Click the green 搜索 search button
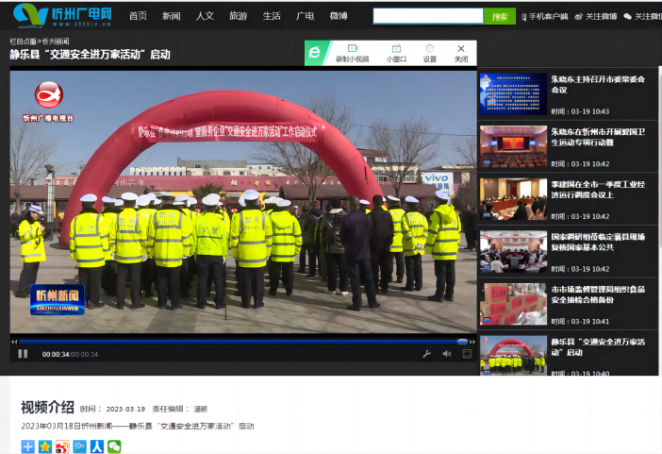662x454 pixels. (x=499, y=16)
